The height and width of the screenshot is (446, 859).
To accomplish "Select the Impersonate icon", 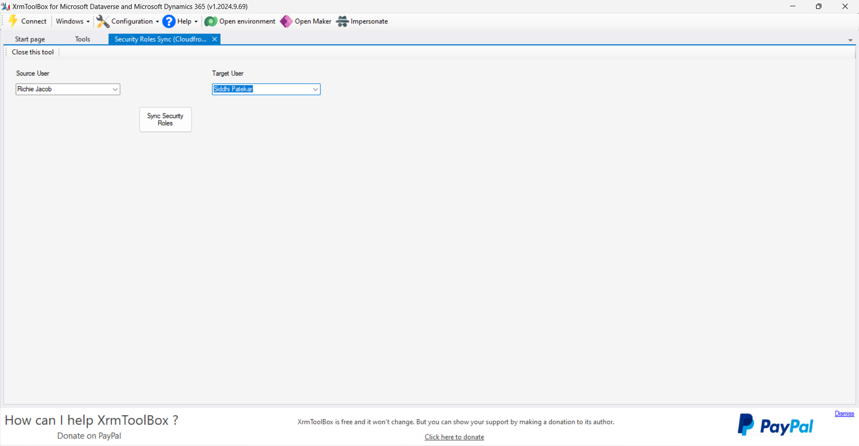I will pos(342,21).
